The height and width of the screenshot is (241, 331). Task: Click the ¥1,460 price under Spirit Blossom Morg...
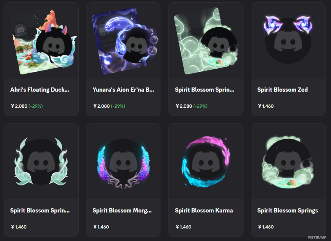coord(101,227)
